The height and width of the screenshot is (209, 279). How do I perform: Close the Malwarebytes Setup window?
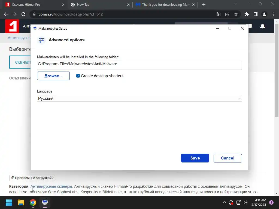[242, 28]
